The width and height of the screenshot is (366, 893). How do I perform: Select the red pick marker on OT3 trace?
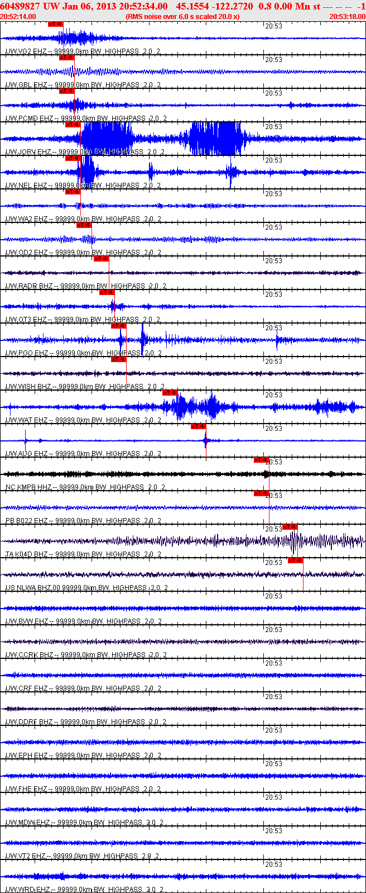tap(107, 292)
